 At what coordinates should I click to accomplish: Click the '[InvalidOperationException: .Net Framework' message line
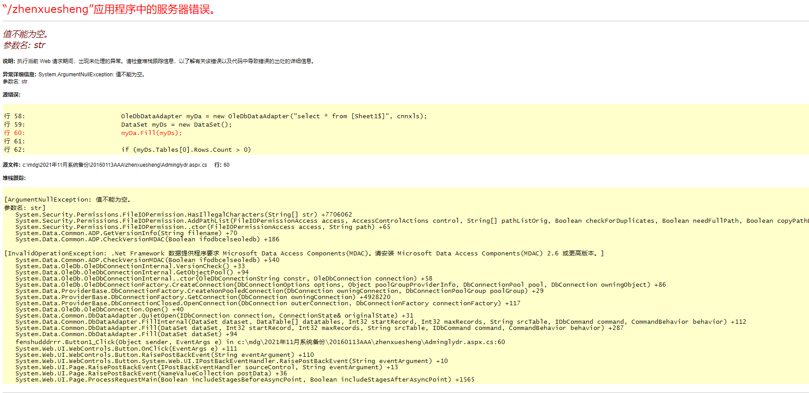click(x=304, y=254)
